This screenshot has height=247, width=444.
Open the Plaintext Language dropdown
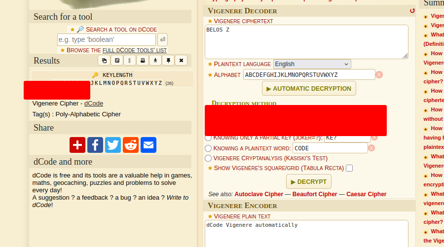tap(312, 64)
